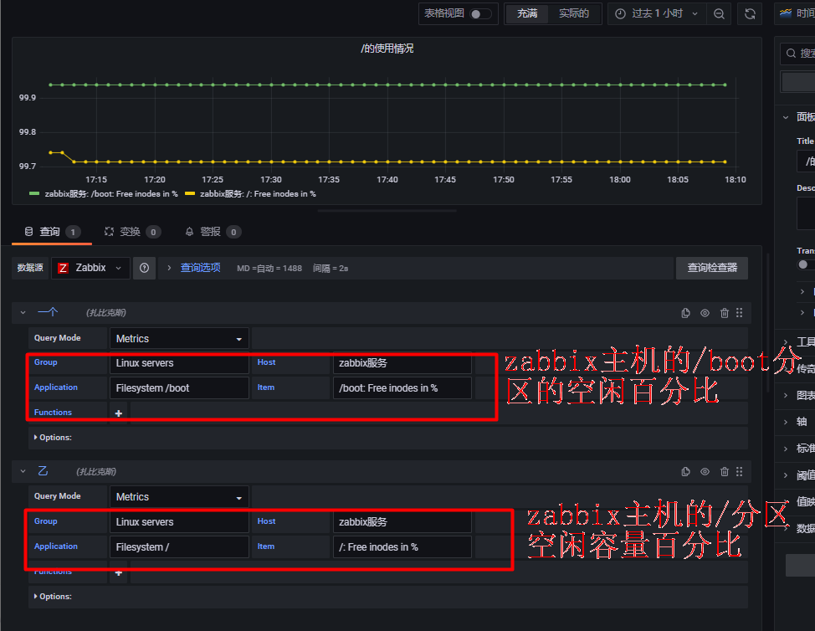Click the 数据源 data source label
Screen dimensions: 815x631
pos(30,268)
